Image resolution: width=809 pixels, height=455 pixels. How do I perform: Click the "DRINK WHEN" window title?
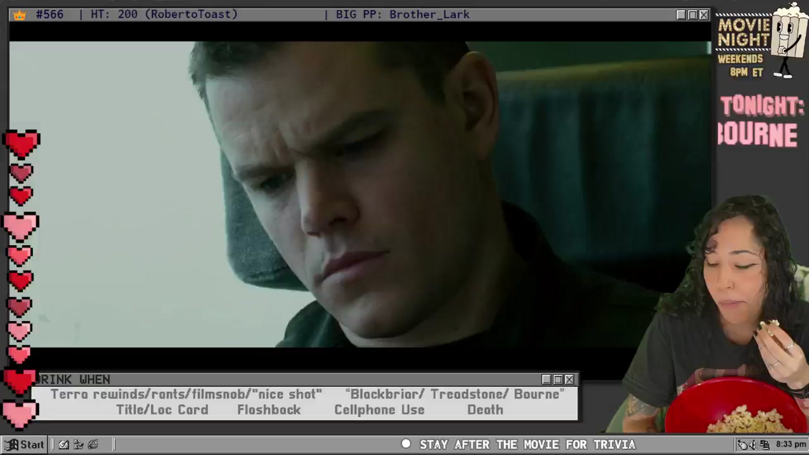tap(74, 380)
